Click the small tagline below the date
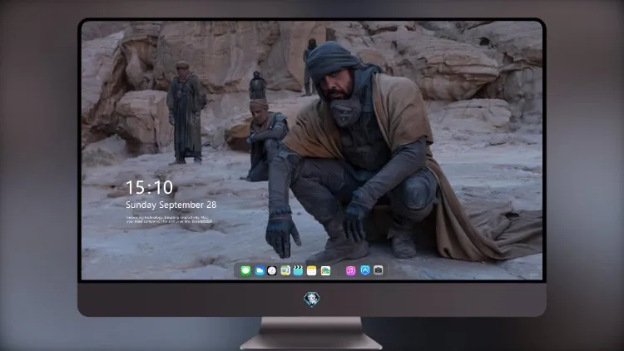This screenshot has height=351, width=624. click(169, 220)
